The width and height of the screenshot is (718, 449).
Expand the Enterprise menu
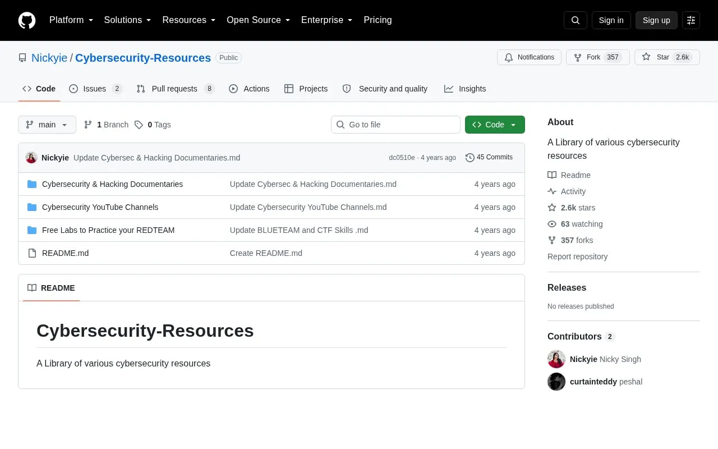[x=327, y=20]
